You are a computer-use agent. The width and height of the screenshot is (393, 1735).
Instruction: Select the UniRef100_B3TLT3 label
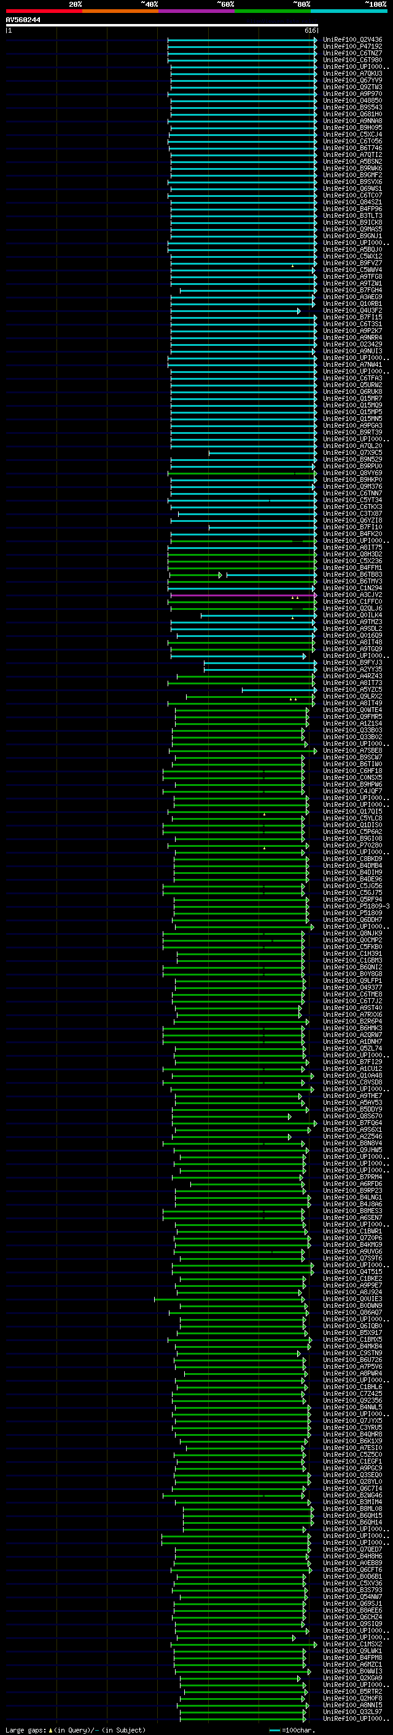click(352, 215)
